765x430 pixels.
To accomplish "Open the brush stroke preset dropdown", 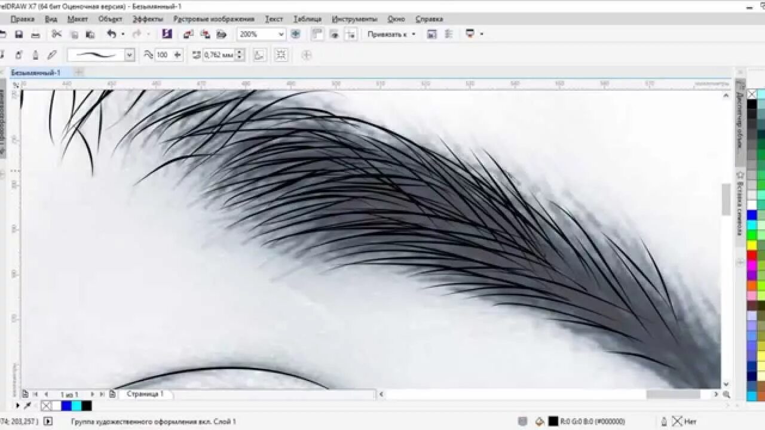I will tap(129, 55).
